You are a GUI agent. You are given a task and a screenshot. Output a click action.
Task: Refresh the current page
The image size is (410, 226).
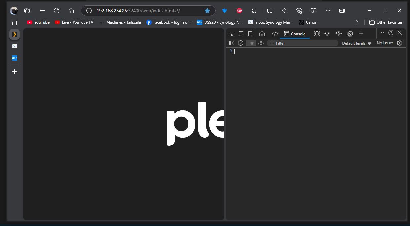(57, 11)
